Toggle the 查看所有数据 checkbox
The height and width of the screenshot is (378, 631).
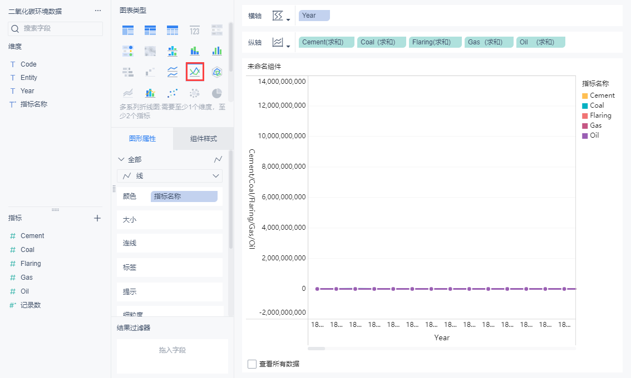[x=252, y=364]
